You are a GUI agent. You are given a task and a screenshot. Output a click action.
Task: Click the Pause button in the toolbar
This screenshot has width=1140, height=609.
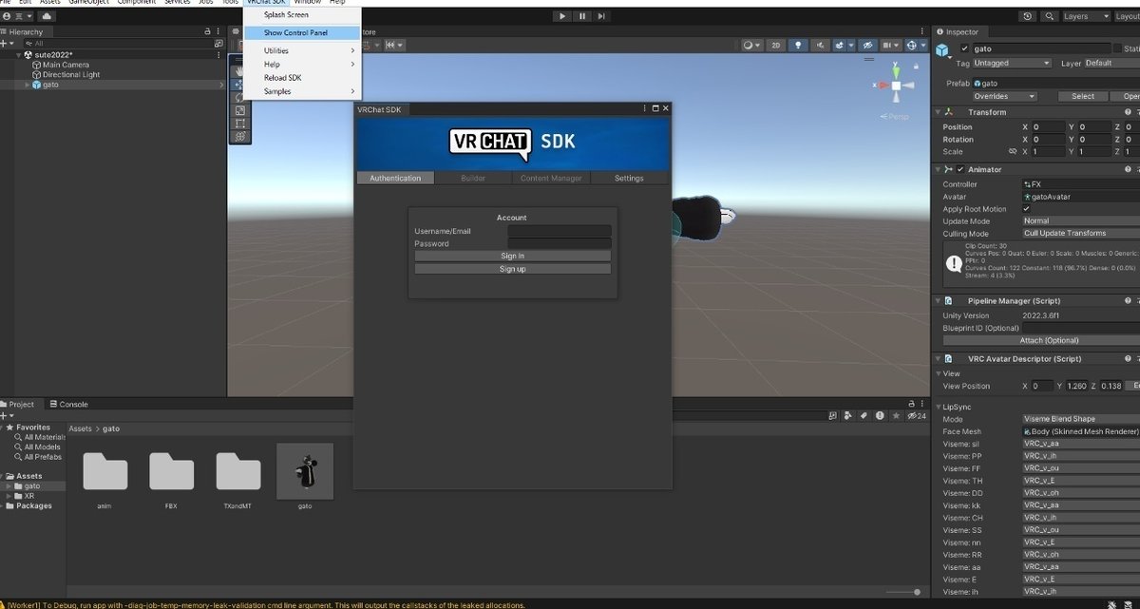pos(582,16)
